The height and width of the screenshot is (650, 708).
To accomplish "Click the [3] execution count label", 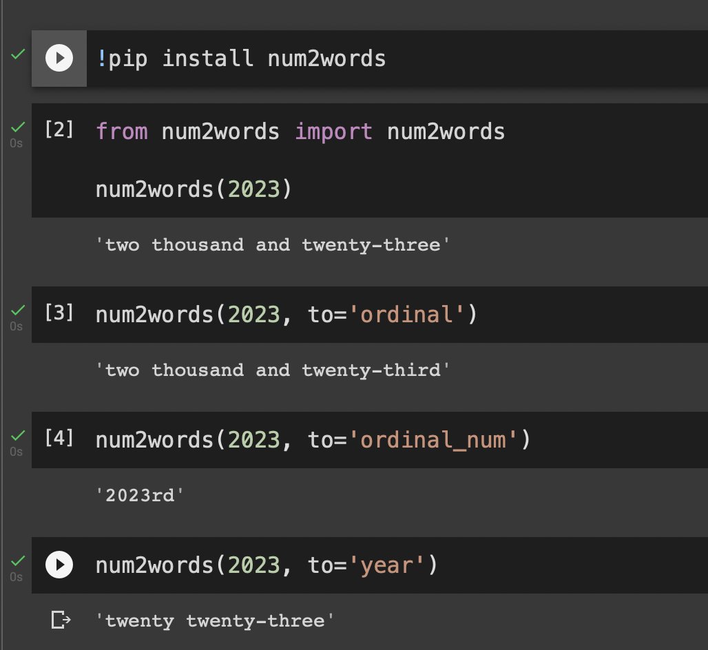I will coord(59,313).
